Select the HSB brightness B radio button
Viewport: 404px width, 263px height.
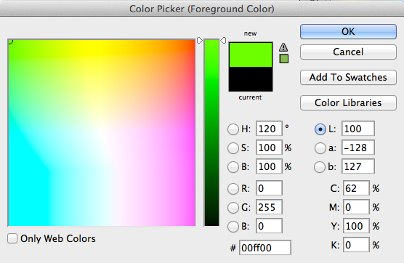click(x=233, y=167)
